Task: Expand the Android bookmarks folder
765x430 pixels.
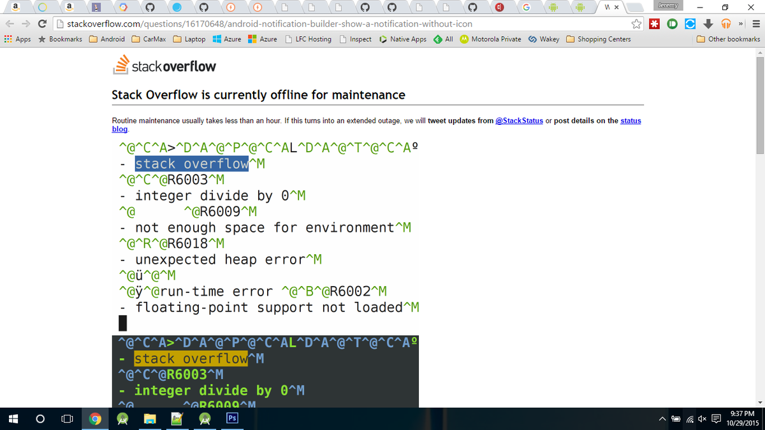Action: click(107, 39)
